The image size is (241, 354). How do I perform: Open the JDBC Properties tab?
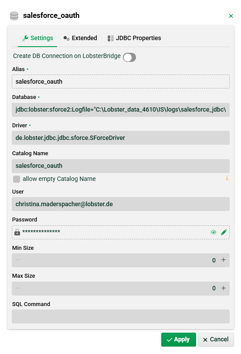click(134, 38)
